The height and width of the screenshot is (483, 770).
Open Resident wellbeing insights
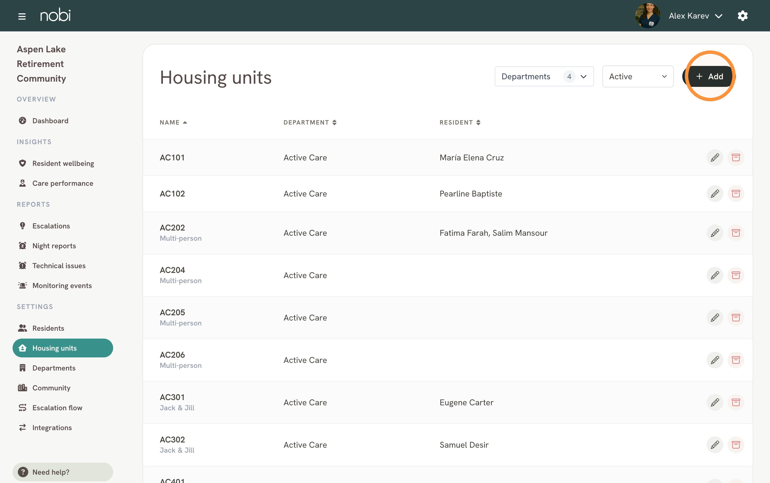63,163
